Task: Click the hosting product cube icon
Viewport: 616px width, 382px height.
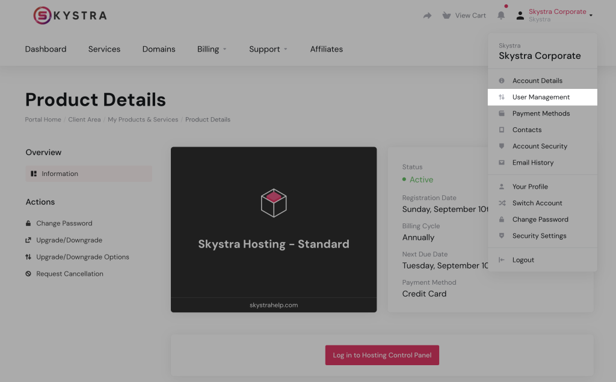Action: point(274,202)
